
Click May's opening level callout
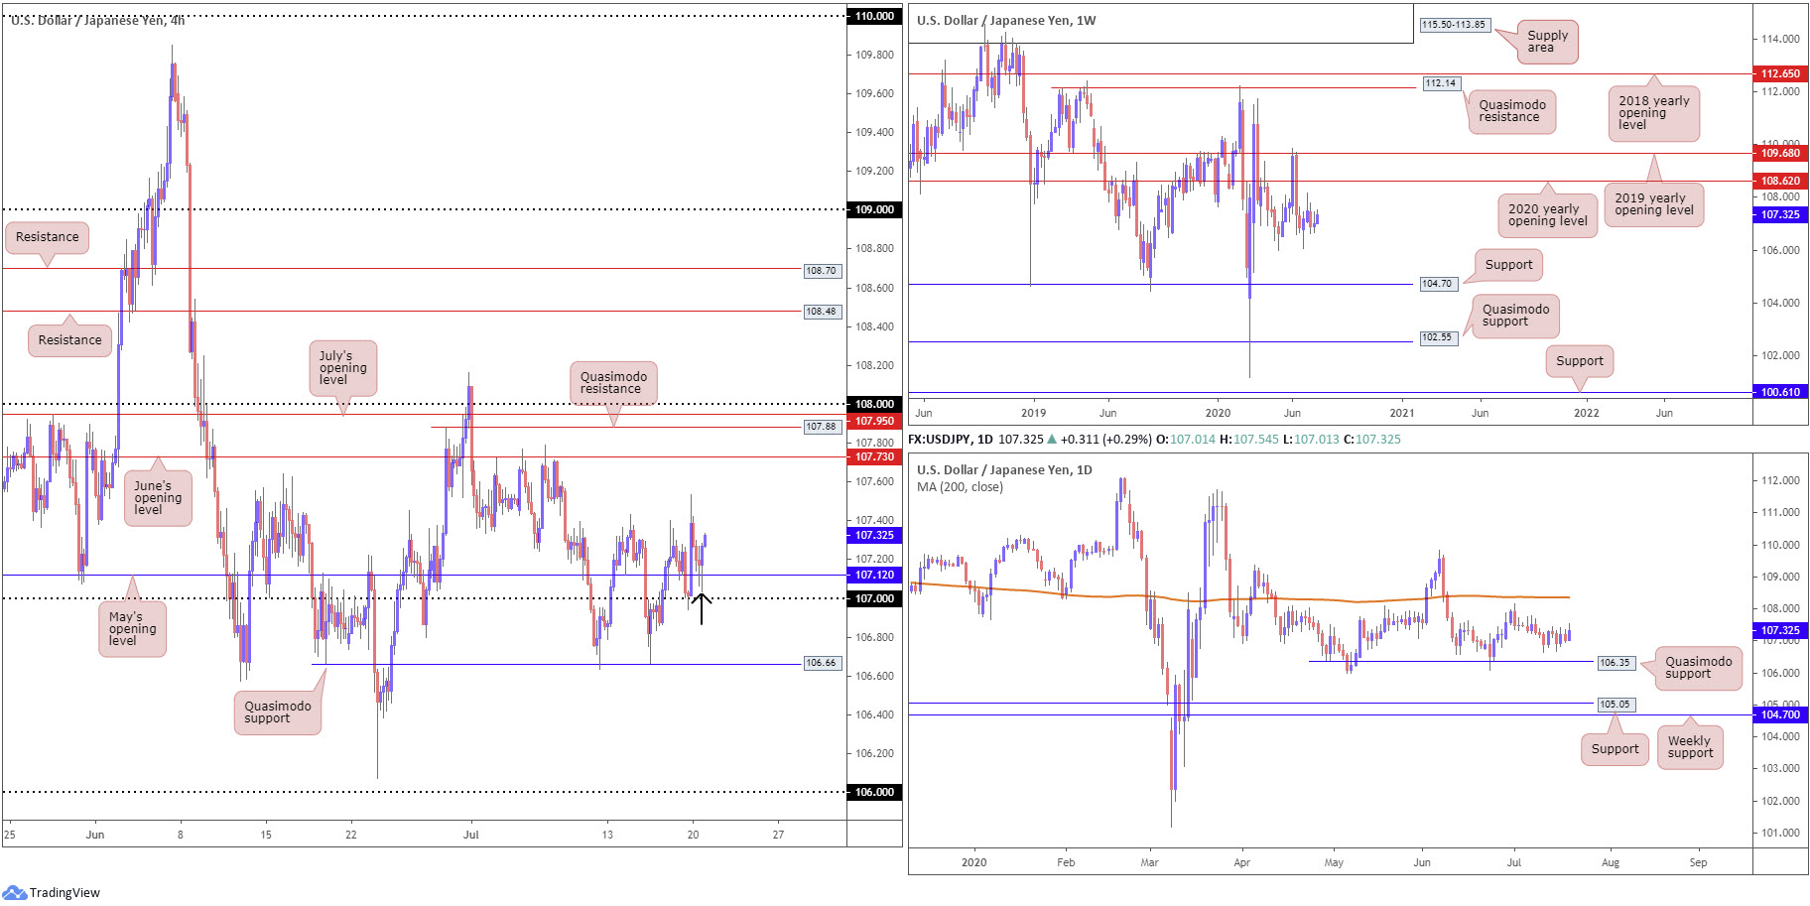click(132, 629)
